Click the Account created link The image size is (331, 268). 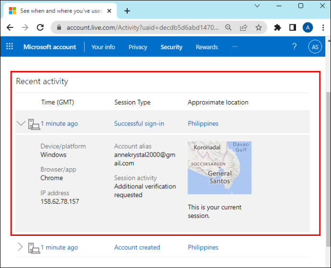pos(137,247)
